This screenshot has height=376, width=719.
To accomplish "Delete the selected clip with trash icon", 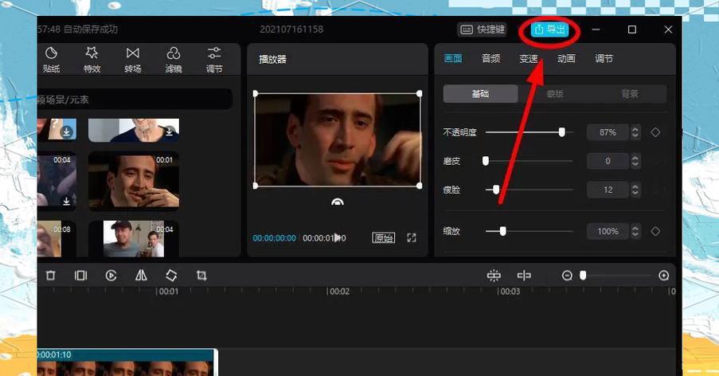I will [x=51, y=276].
